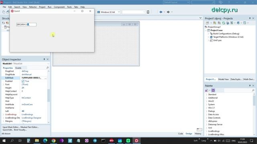Select the Height property value 21
The height and width of the screenshot is (144, 257).
23,88
